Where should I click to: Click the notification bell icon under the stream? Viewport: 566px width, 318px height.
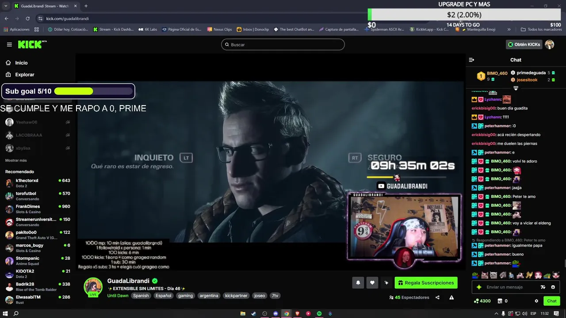tap(358, 283)
